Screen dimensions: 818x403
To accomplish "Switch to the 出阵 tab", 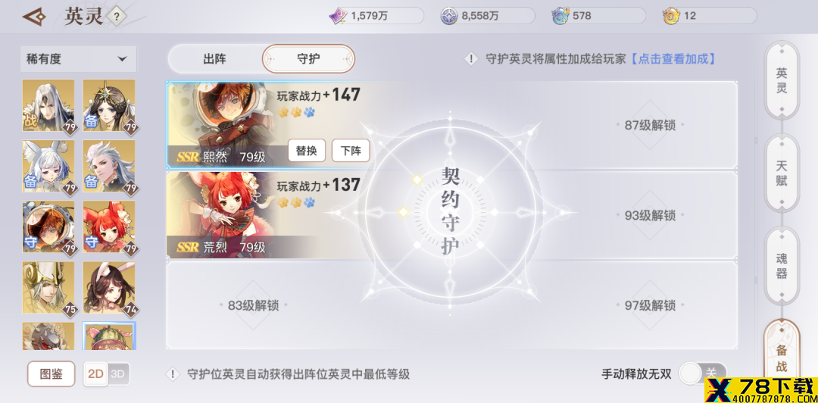I will point(215,59).
